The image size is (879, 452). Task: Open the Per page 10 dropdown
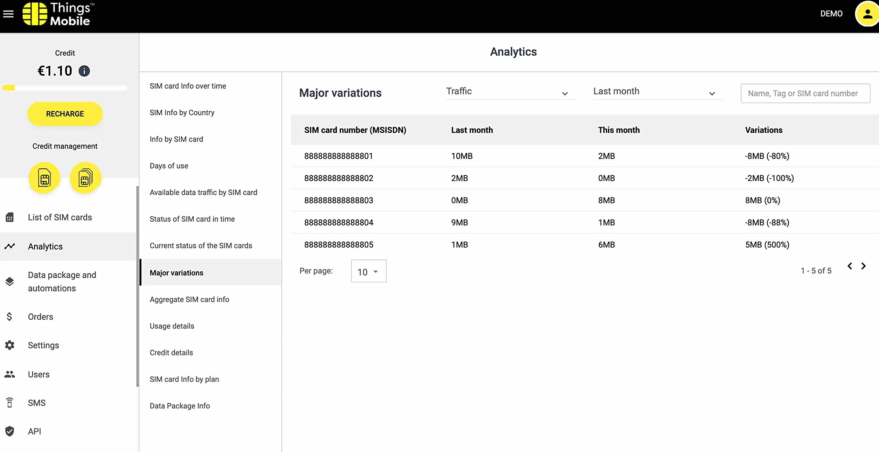[369, 271]
